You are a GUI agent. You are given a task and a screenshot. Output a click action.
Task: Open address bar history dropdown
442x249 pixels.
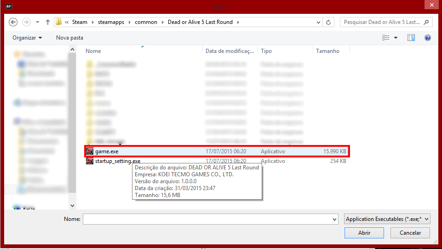coord(318,22)
